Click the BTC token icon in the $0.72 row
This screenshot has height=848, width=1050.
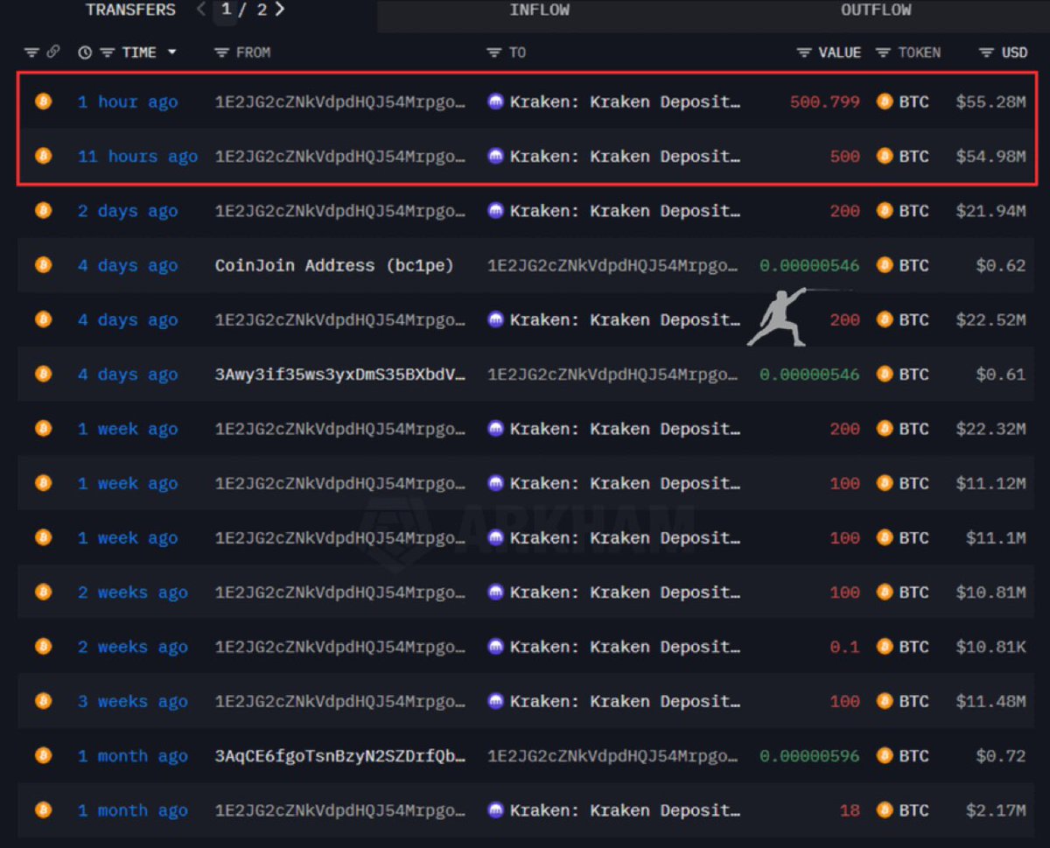point(885,756)
